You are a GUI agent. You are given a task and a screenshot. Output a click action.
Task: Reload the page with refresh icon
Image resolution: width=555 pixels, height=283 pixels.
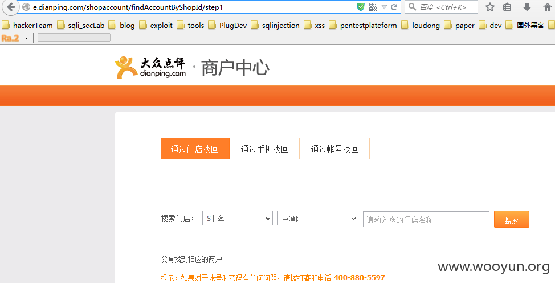click(394, 7)
